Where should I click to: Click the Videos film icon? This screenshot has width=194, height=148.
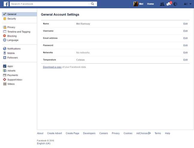tap(5, 84)
